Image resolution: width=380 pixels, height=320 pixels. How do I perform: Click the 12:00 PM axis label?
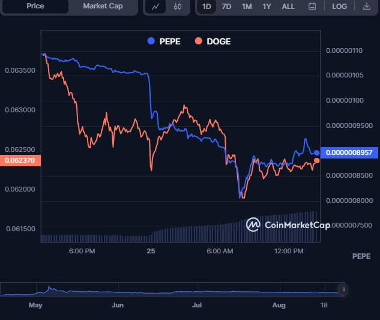point(289,251)
